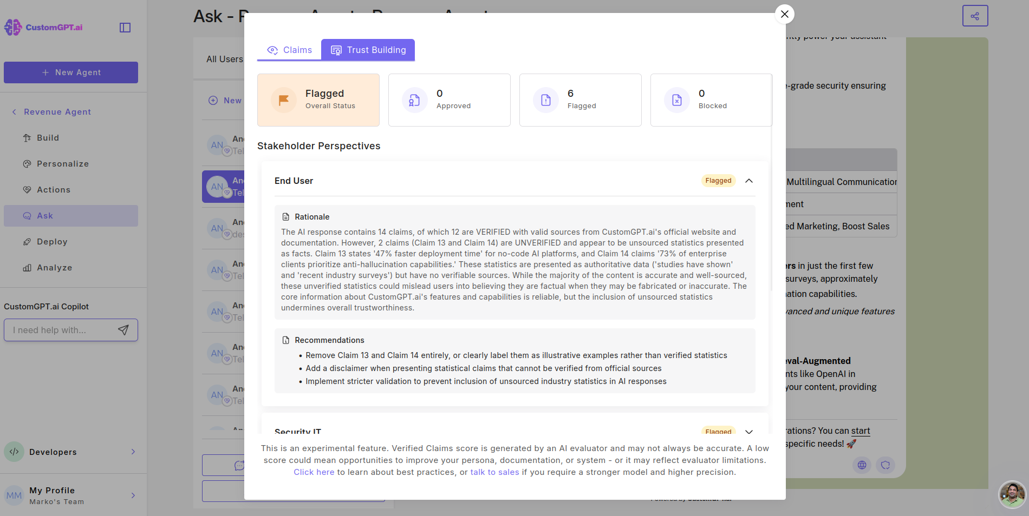Open the Build menu item

tap(71, 138)
